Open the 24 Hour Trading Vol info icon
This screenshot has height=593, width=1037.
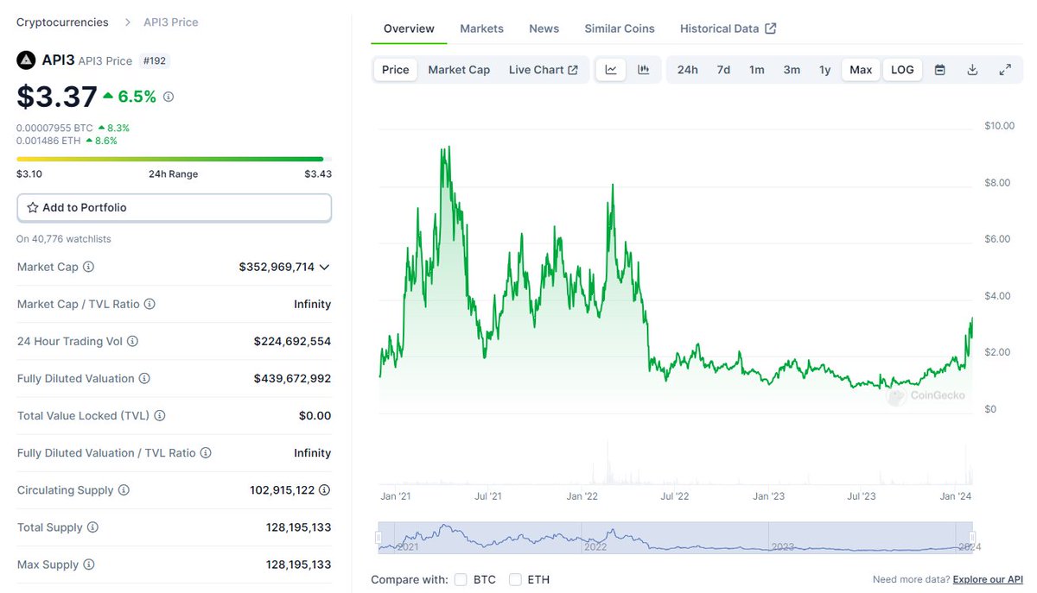pyautogui.click(x=132, y=342)
